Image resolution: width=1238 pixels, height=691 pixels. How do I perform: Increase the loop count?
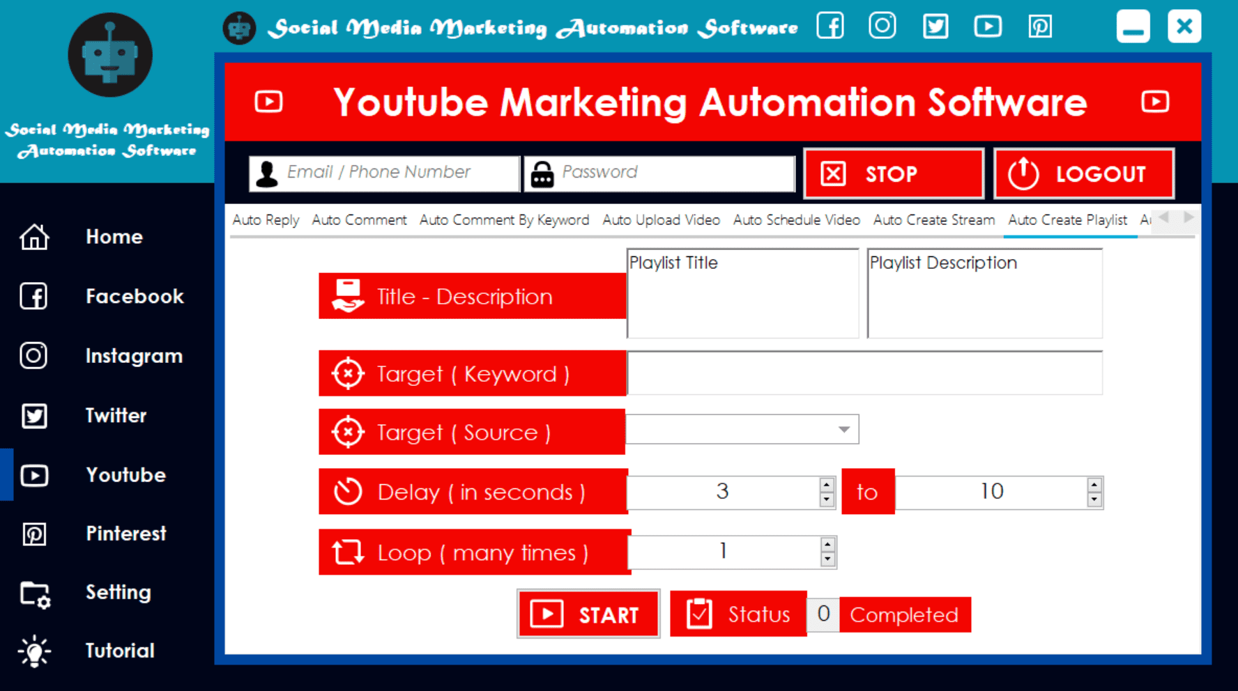click(x=827, y=545)
